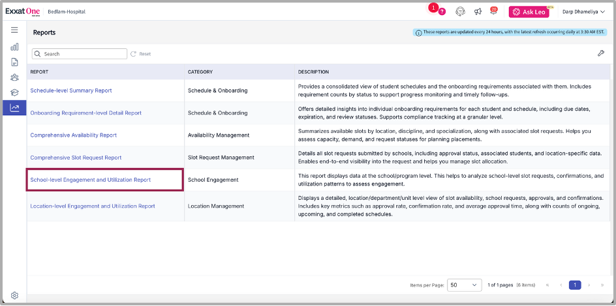Open the bar chart dashboard sidebar icon
The height and width of the screenshot is (306, 616).
click(x=14, y=47)
